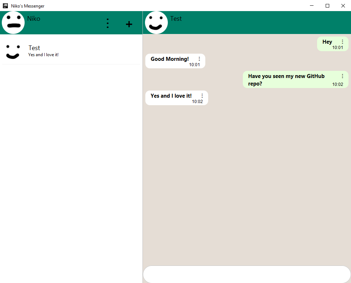
Task: Open options for the 'Good Morning!' message
Action: 199,59
